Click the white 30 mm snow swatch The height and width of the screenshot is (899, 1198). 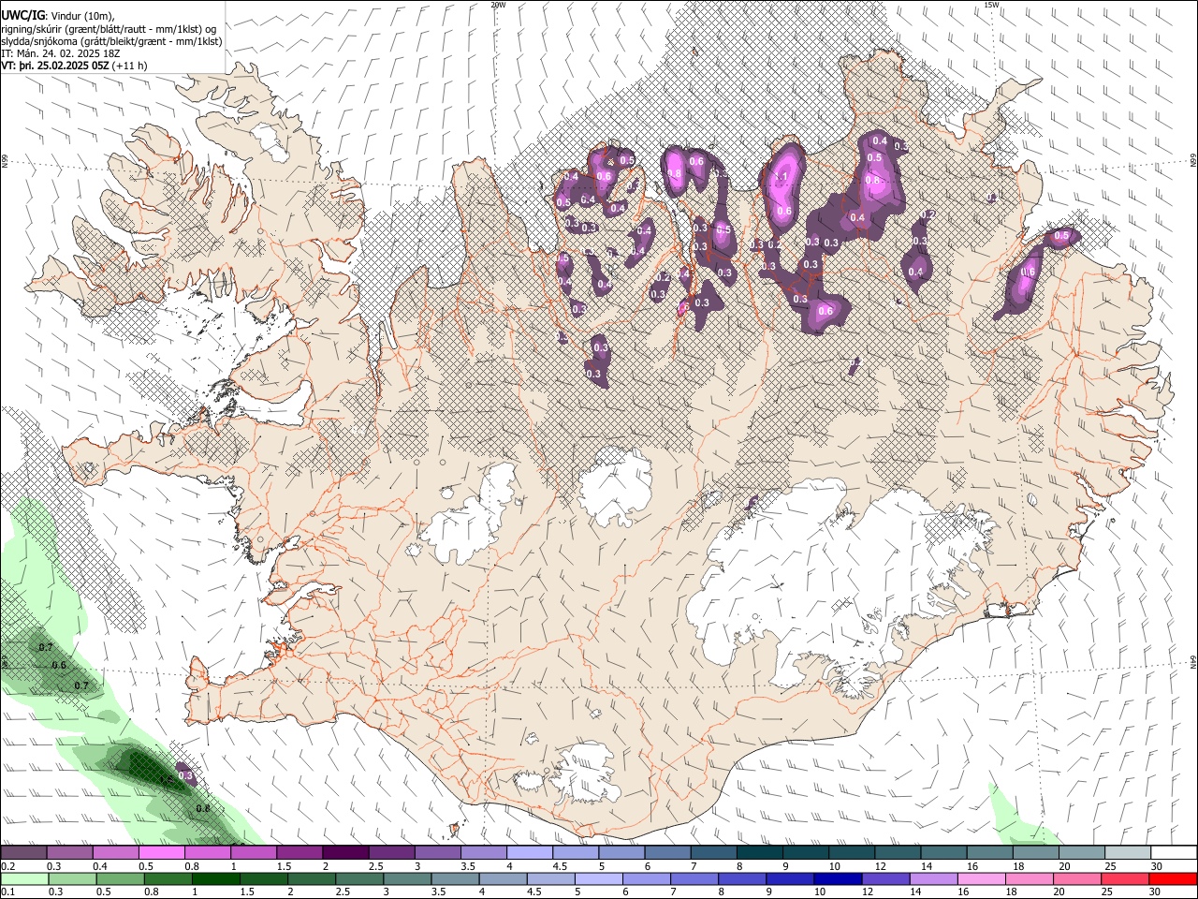coord(1175,853)
